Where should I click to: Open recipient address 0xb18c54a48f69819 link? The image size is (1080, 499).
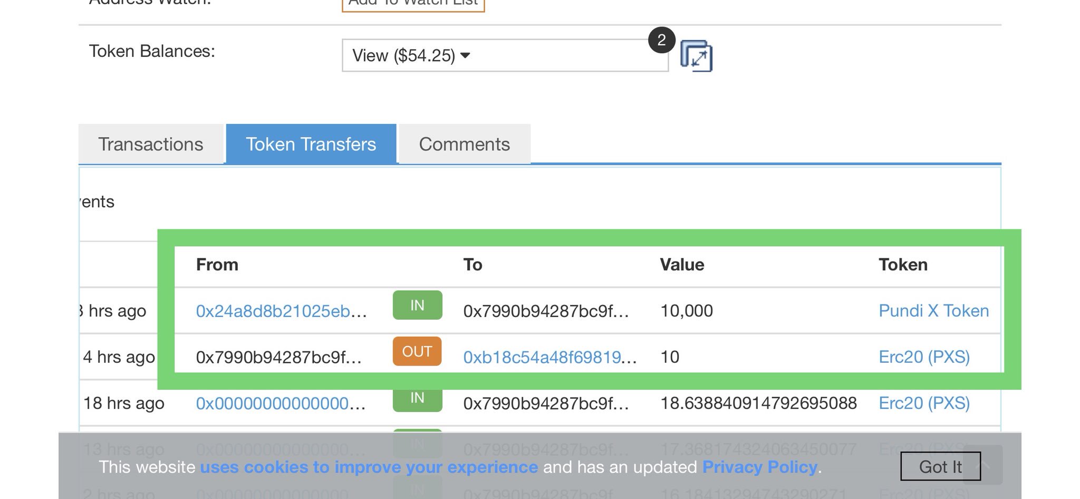[549, 357]
